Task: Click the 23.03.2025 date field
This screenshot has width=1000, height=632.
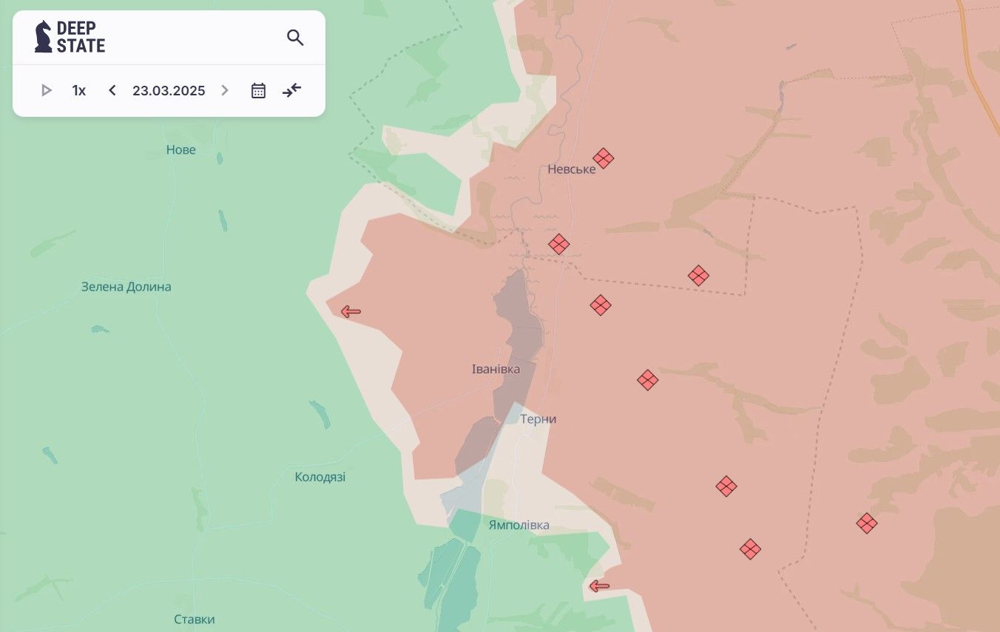Action: [169, 91]
